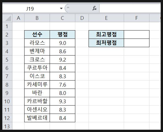
Task: Select row 2 header
Action: click(x=7, y=35)
